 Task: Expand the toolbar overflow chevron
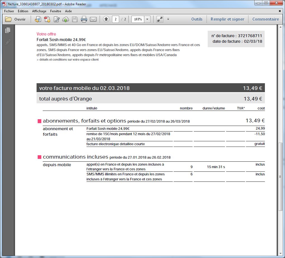tap(168, 20)
